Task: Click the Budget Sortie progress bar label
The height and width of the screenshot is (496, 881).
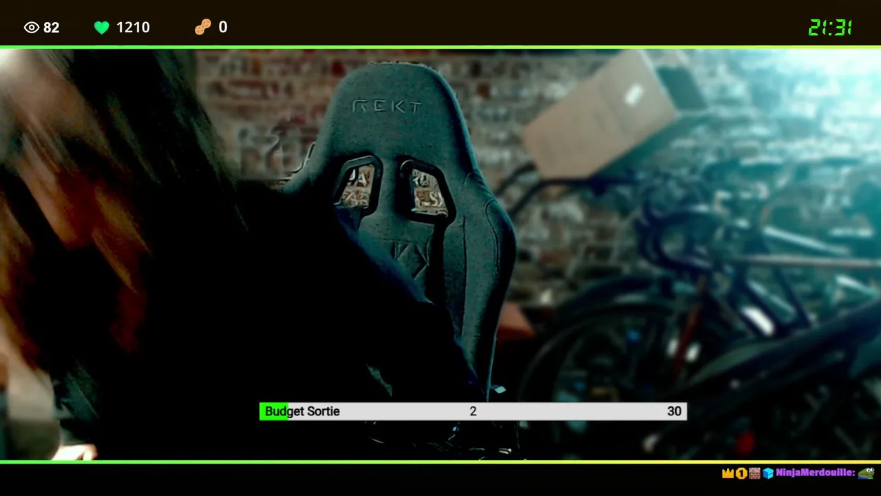Action: point(302,411)
